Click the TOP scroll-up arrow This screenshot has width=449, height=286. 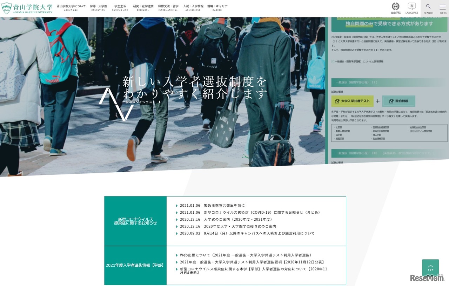430,267
